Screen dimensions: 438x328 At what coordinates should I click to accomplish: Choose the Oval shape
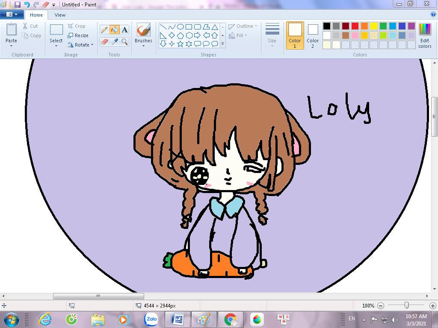coord(181,27)
